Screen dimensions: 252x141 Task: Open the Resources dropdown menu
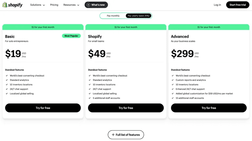pos(71,5)
